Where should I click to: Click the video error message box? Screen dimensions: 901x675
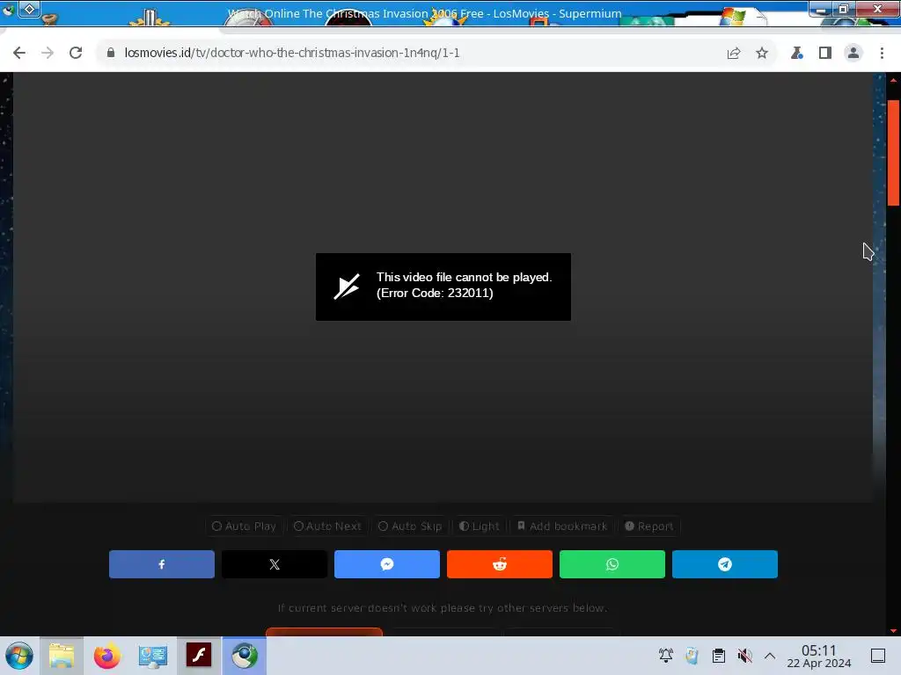pyautogui.click(x=443, y=287)
